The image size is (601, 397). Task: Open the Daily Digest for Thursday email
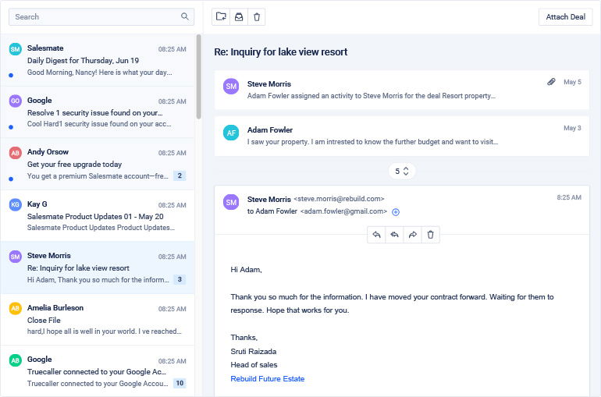98,60
